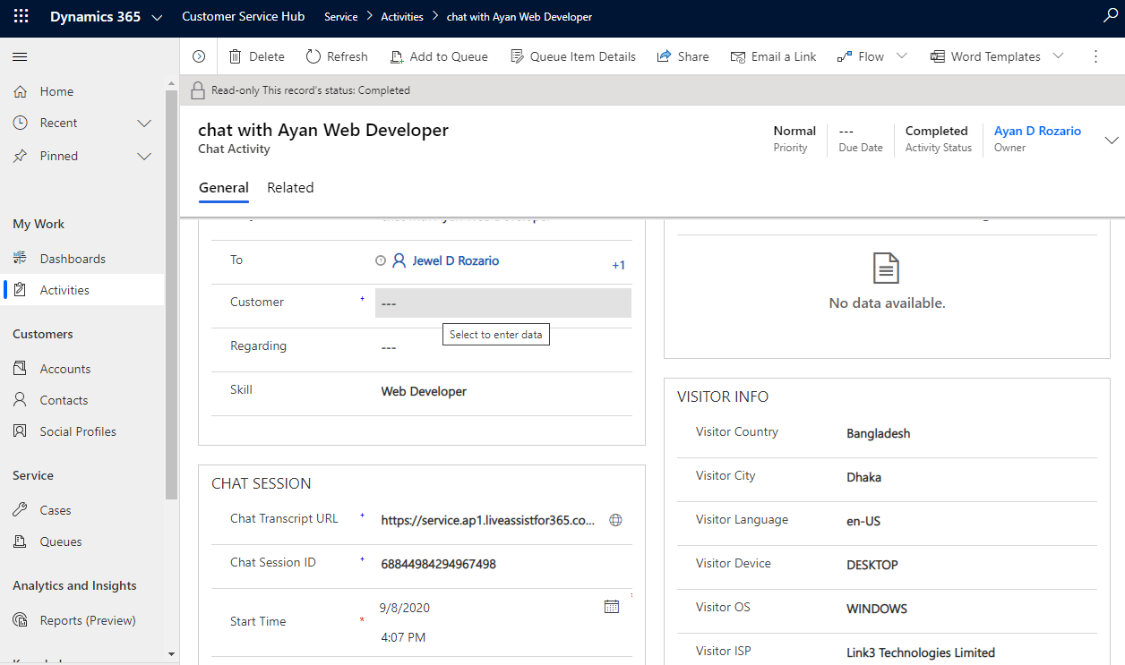The height and width of the screenshot is (665, 1125).
Task: Click the go-back circular arrow icon
Action: coord(199,56)
